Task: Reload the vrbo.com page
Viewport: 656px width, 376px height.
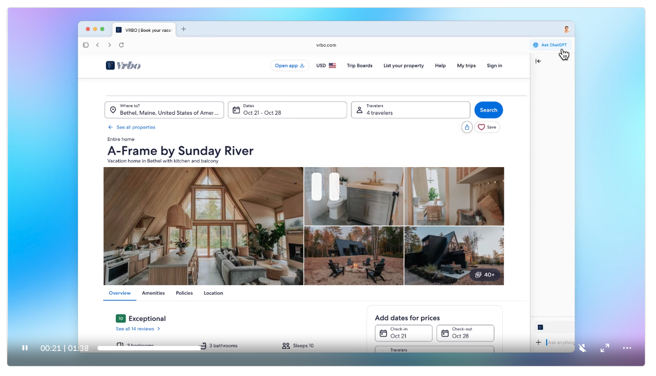Action: pos(122,45)
